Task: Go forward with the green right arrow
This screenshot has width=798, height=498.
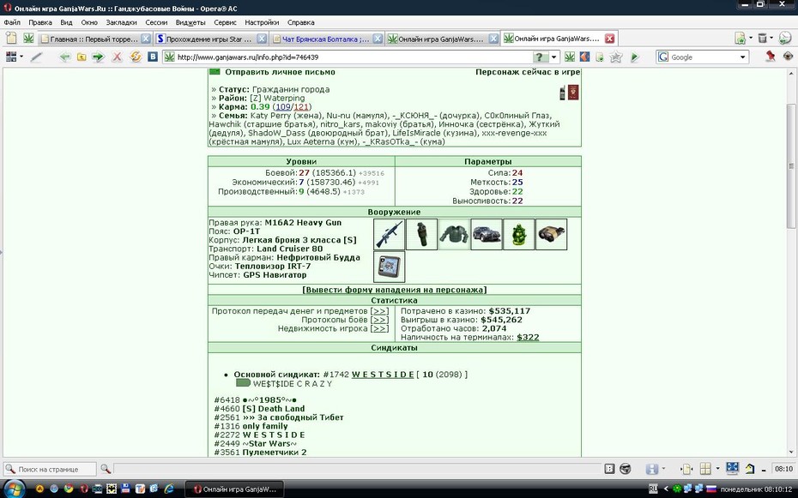Action: 98,57
